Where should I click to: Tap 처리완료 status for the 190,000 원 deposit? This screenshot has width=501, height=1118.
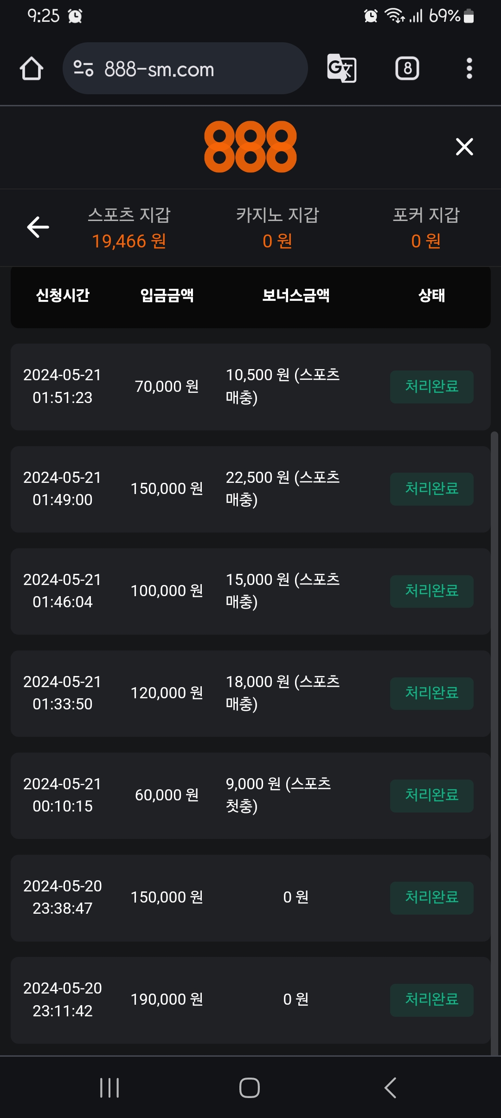pos(431,1000)
